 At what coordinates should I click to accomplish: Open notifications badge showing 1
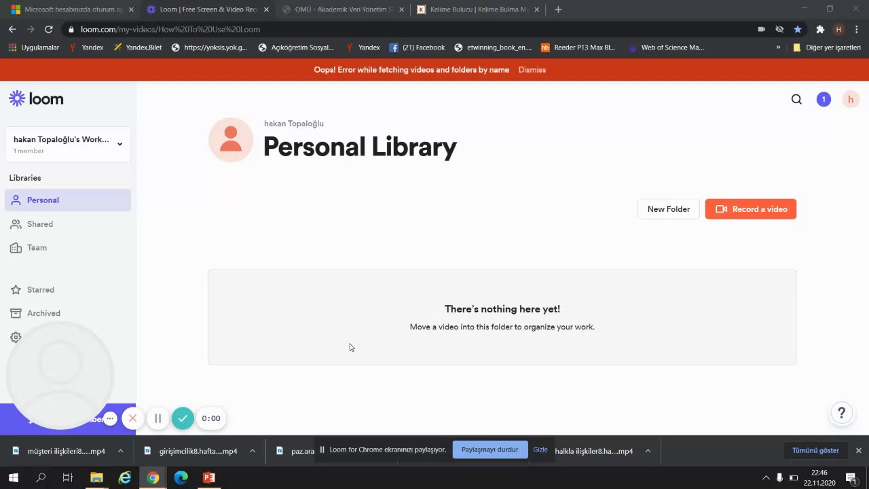pyautogui.click(x=824, y=99)
